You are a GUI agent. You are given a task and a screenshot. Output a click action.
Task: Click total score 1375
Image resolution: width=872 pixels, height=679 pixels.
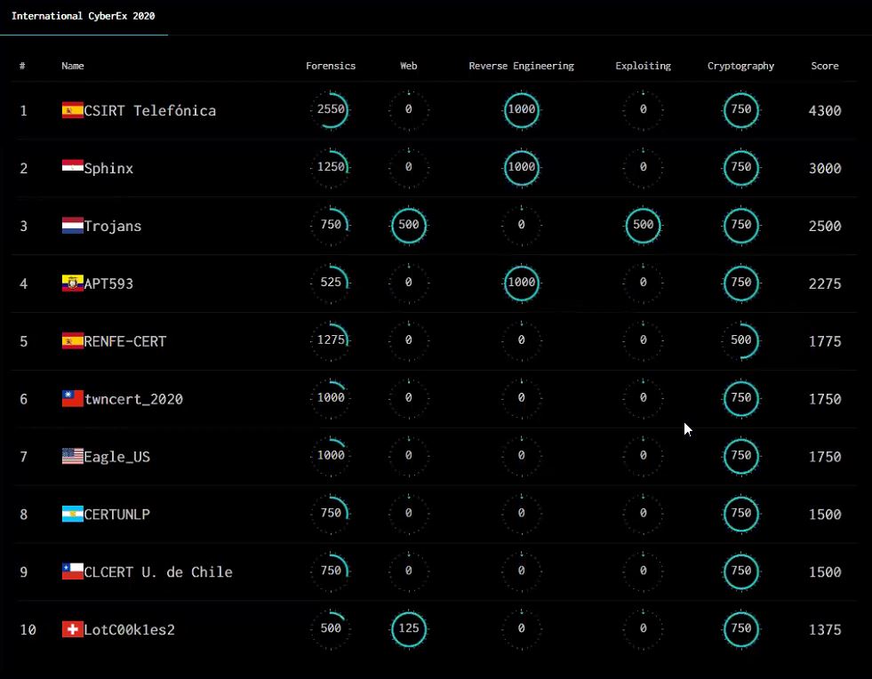pos(825,629)
